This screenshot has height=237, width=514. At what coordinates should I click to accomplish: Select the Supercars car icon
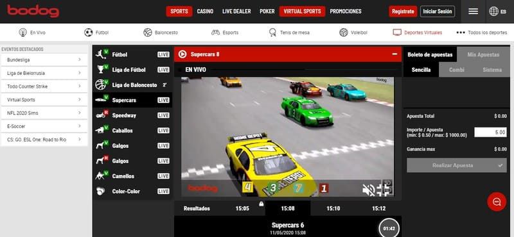point(102,100)
